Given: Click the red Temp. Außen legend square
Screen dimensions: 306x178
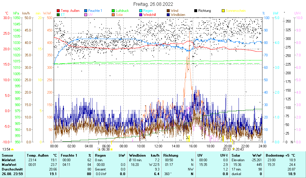Looking at the screenshot, I should coord(58,11).
